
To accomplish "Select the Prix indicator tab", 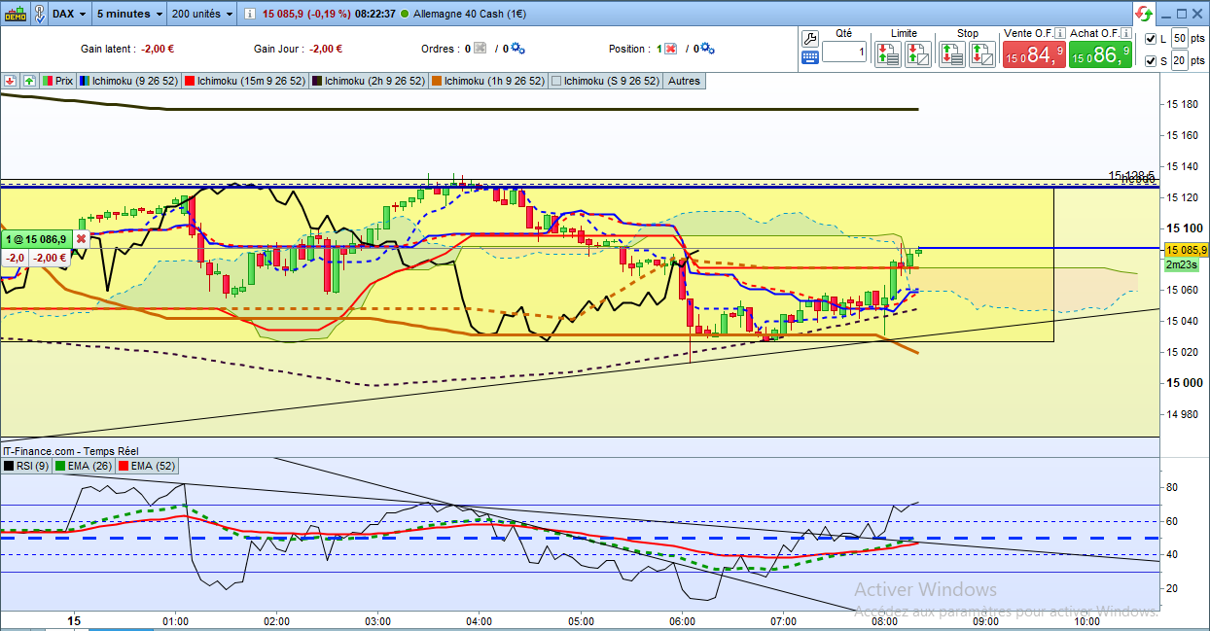I will [58, 81].
